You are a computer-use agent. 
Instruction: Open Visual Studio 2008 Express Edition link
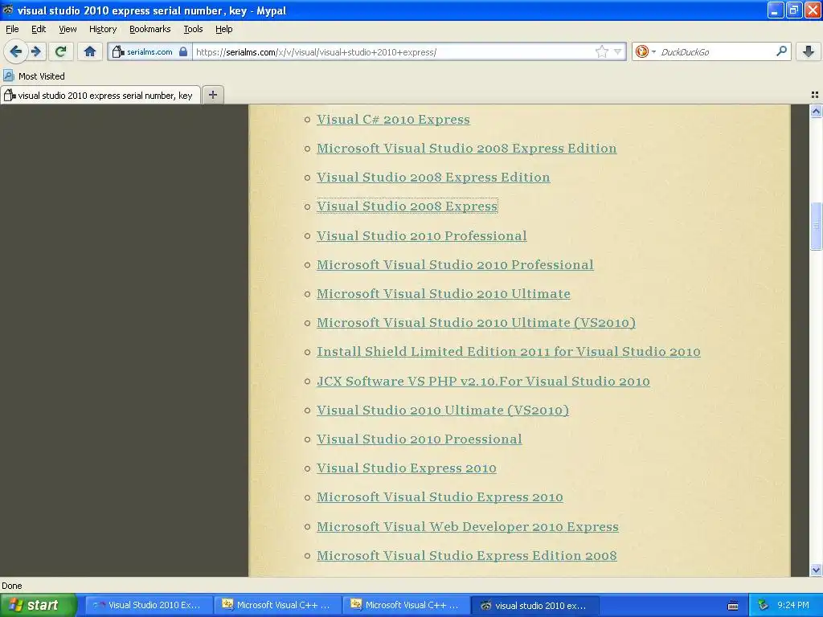point(433,178)
